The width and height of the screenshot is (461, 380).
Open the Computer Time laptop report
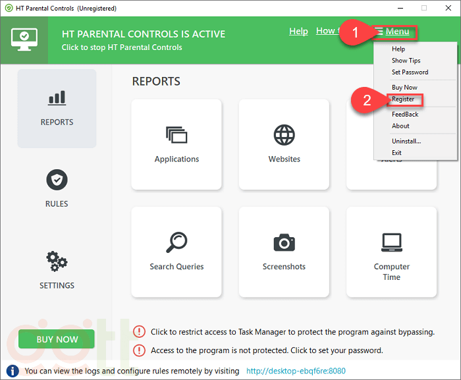(391, 252)
